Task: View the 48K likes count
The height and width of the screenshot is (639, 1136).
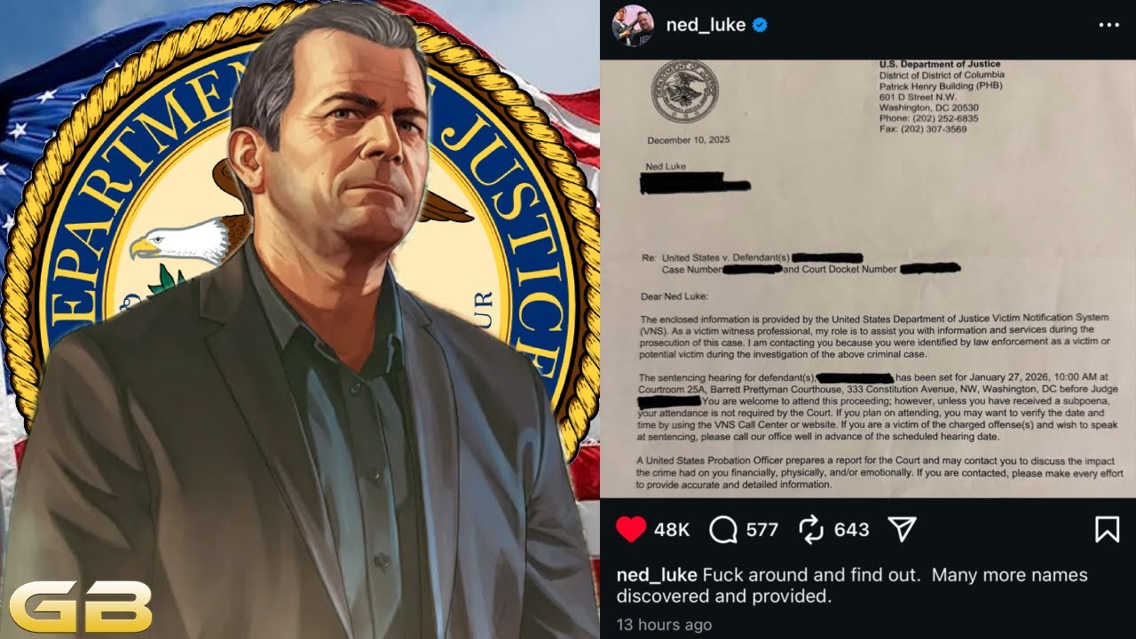Action: tap(672, 530)
